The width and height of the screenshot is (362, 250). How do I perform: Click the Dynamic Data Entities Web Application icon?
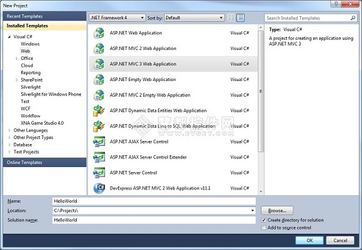99,110
